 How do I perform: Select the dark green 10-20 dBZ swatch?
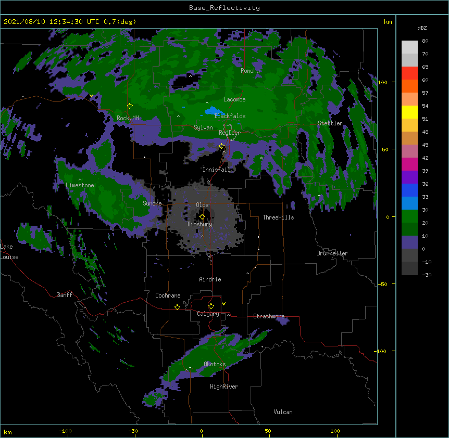pyautogui.click(x=409, y=229)
